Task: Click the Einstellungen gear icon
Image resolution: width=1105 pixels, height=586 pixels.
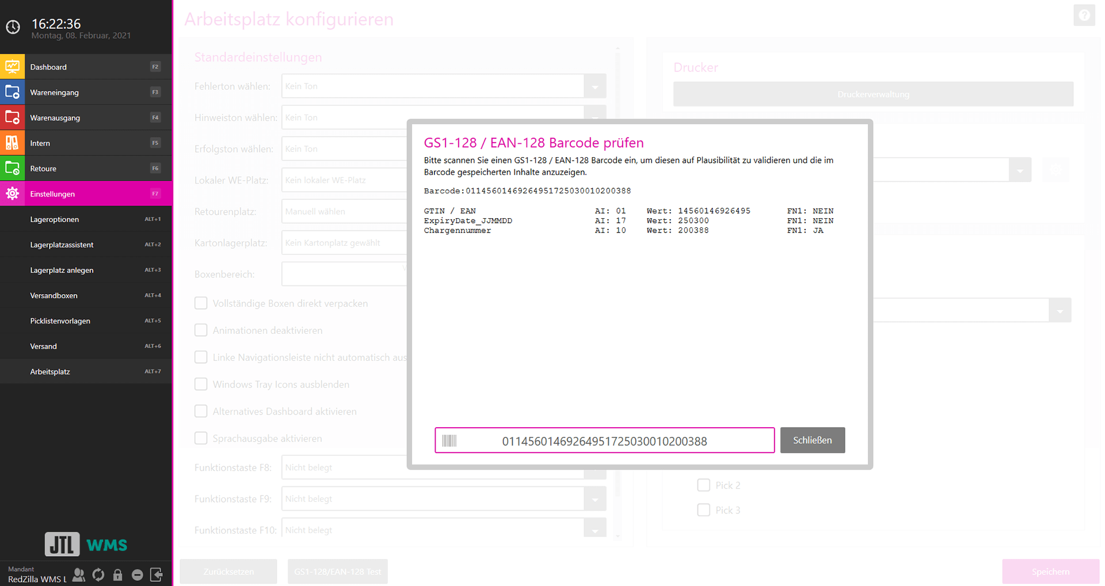Action: click(x=12, y=193)
